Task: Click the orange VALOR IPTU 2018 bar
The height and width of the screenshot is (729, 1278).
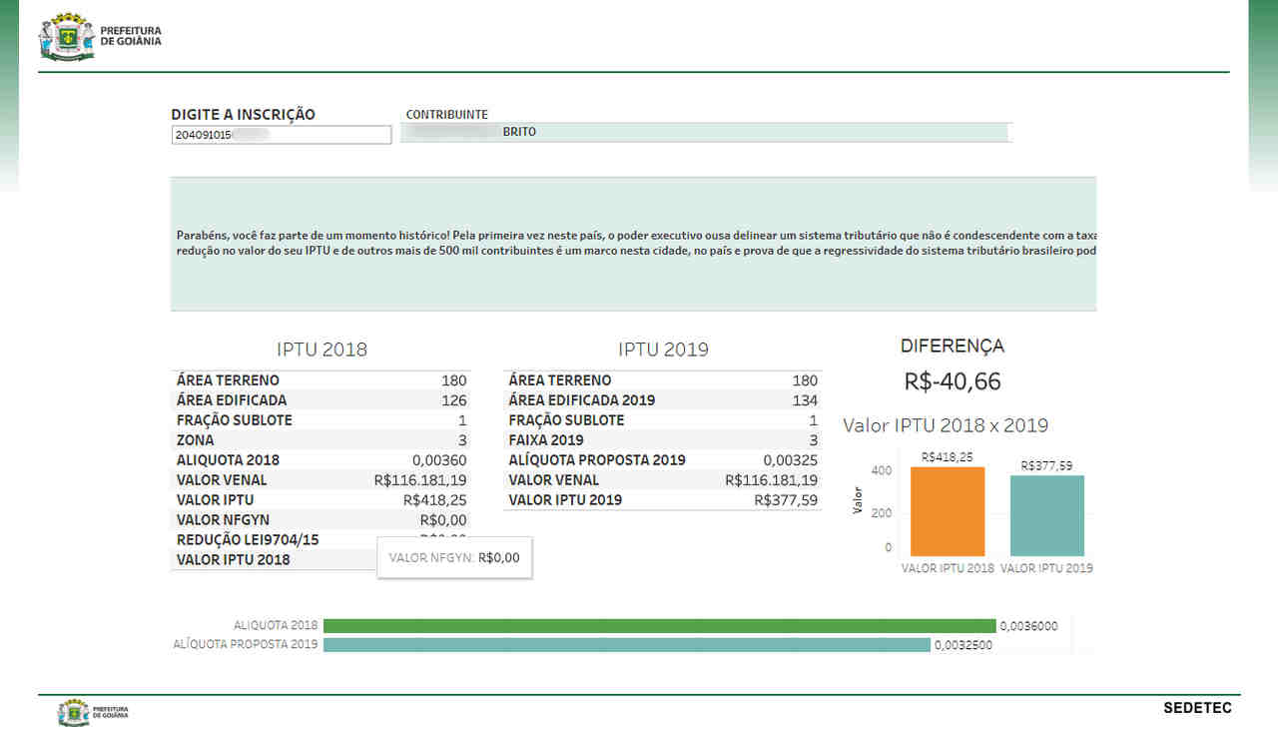Action: [x=948, y=511]
